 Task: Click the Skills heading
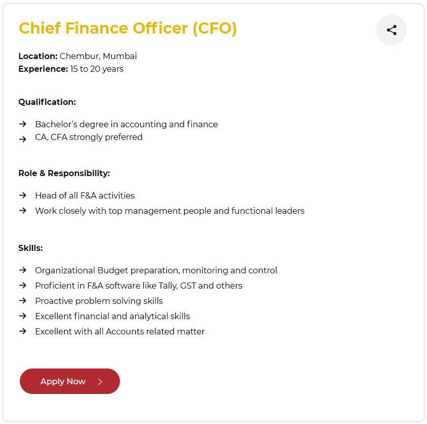click(x=30, y=248)
